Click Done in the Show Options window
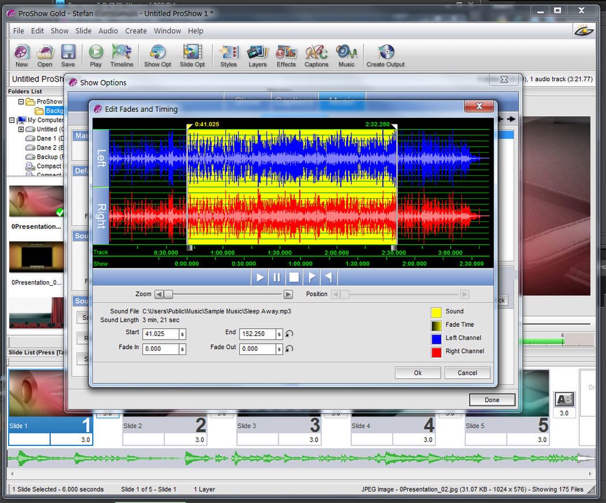This screenshot has height=503, width=606. tap(492, 400)
